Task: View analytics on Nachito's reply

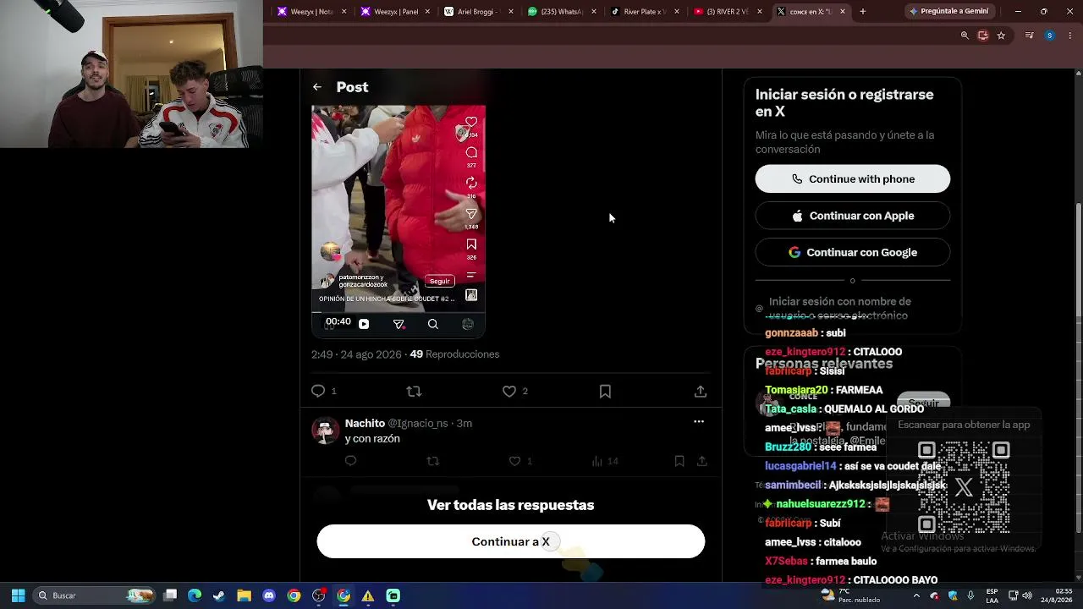Action: click(597, 461)
